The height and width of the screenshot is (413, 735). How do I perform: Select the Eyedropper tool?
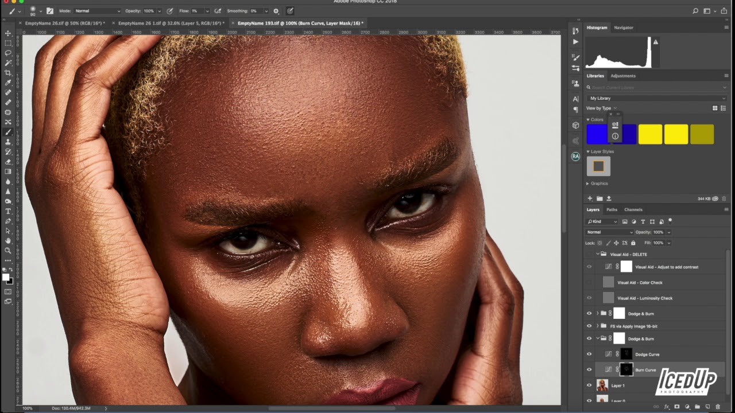(8, 83)
